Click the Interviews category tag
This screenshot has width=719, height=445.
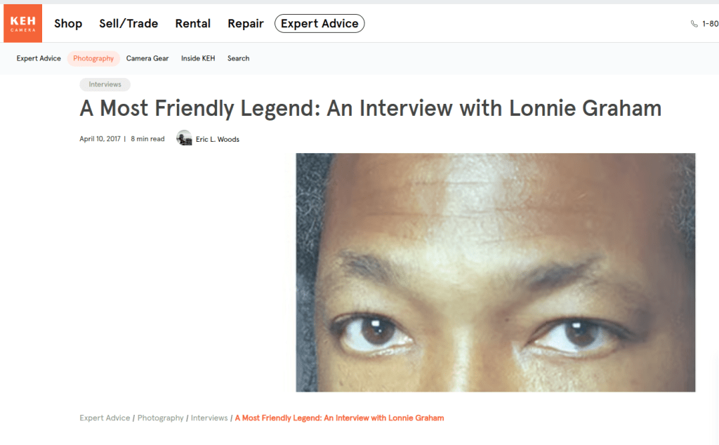tap(105, 84)
